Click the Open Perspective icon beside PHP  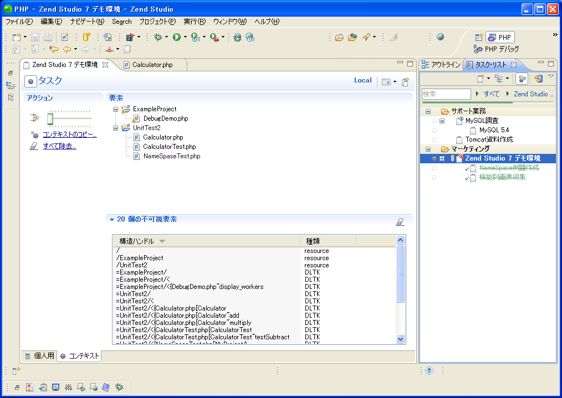pyautogui.click(x=479, y=37)
